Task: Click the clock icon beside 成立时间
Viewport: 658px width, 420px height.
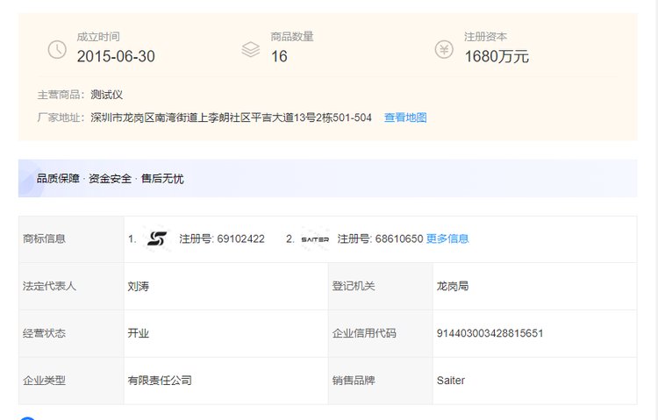Action: [57, 49]
